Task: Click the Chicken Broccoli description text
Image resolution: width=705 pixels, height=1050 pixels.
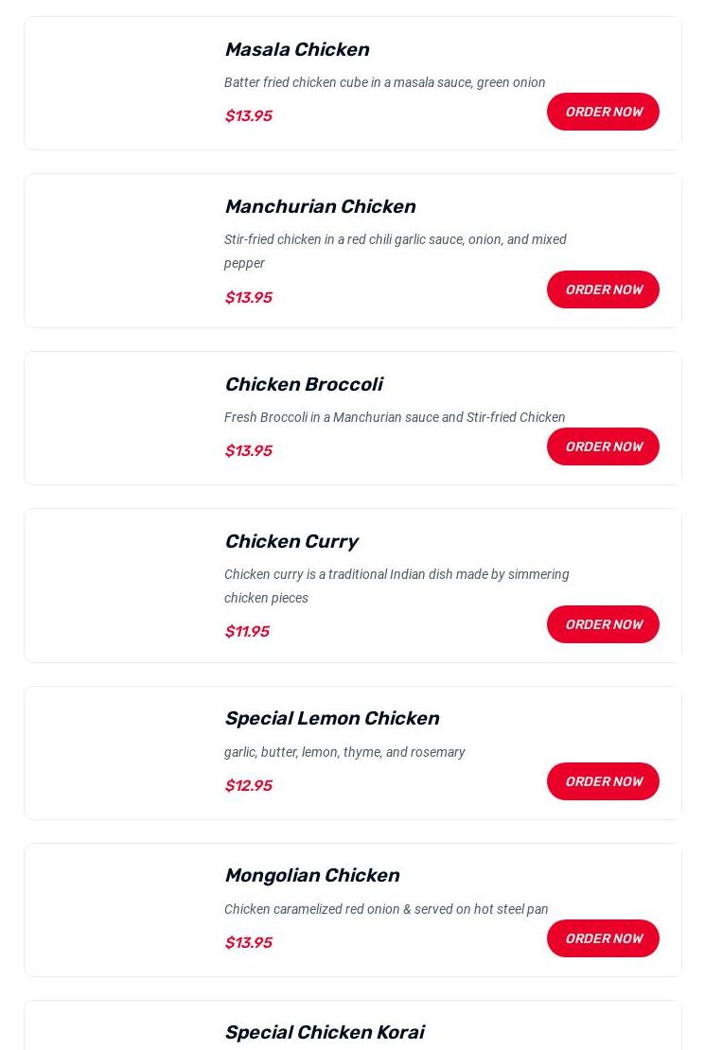Action: tap(395, 417)
